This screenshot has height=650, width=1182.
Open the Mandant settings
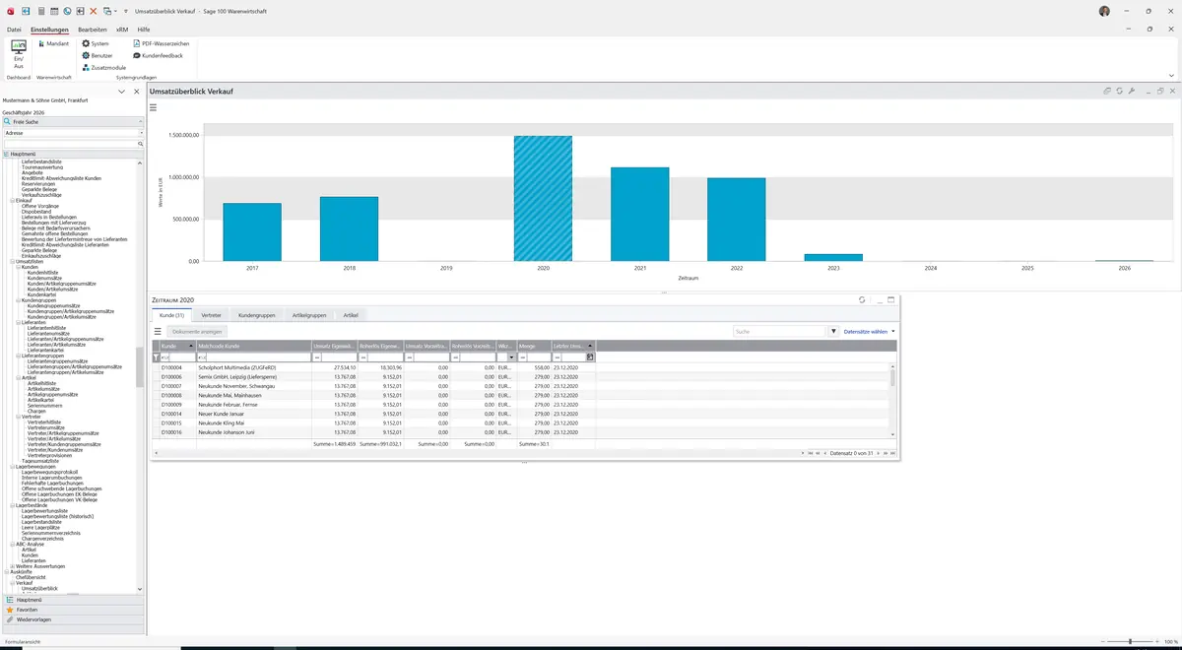[x=53, y=44]
